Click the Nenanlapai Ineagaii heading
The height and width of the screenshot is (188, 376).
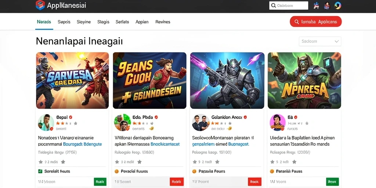click(79, 41)
